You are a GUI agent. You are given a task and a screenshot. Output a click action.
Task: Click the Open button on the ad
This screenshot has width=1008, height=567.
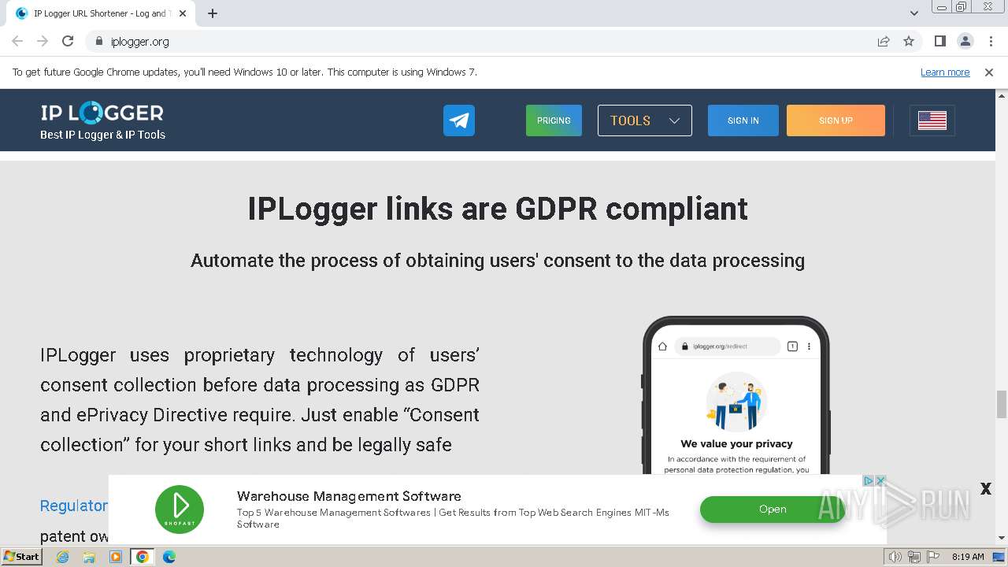(x=773, y=509)
